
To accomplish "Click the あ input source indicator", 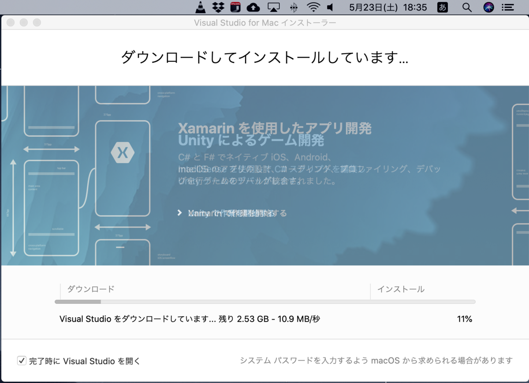I will 442,7.
